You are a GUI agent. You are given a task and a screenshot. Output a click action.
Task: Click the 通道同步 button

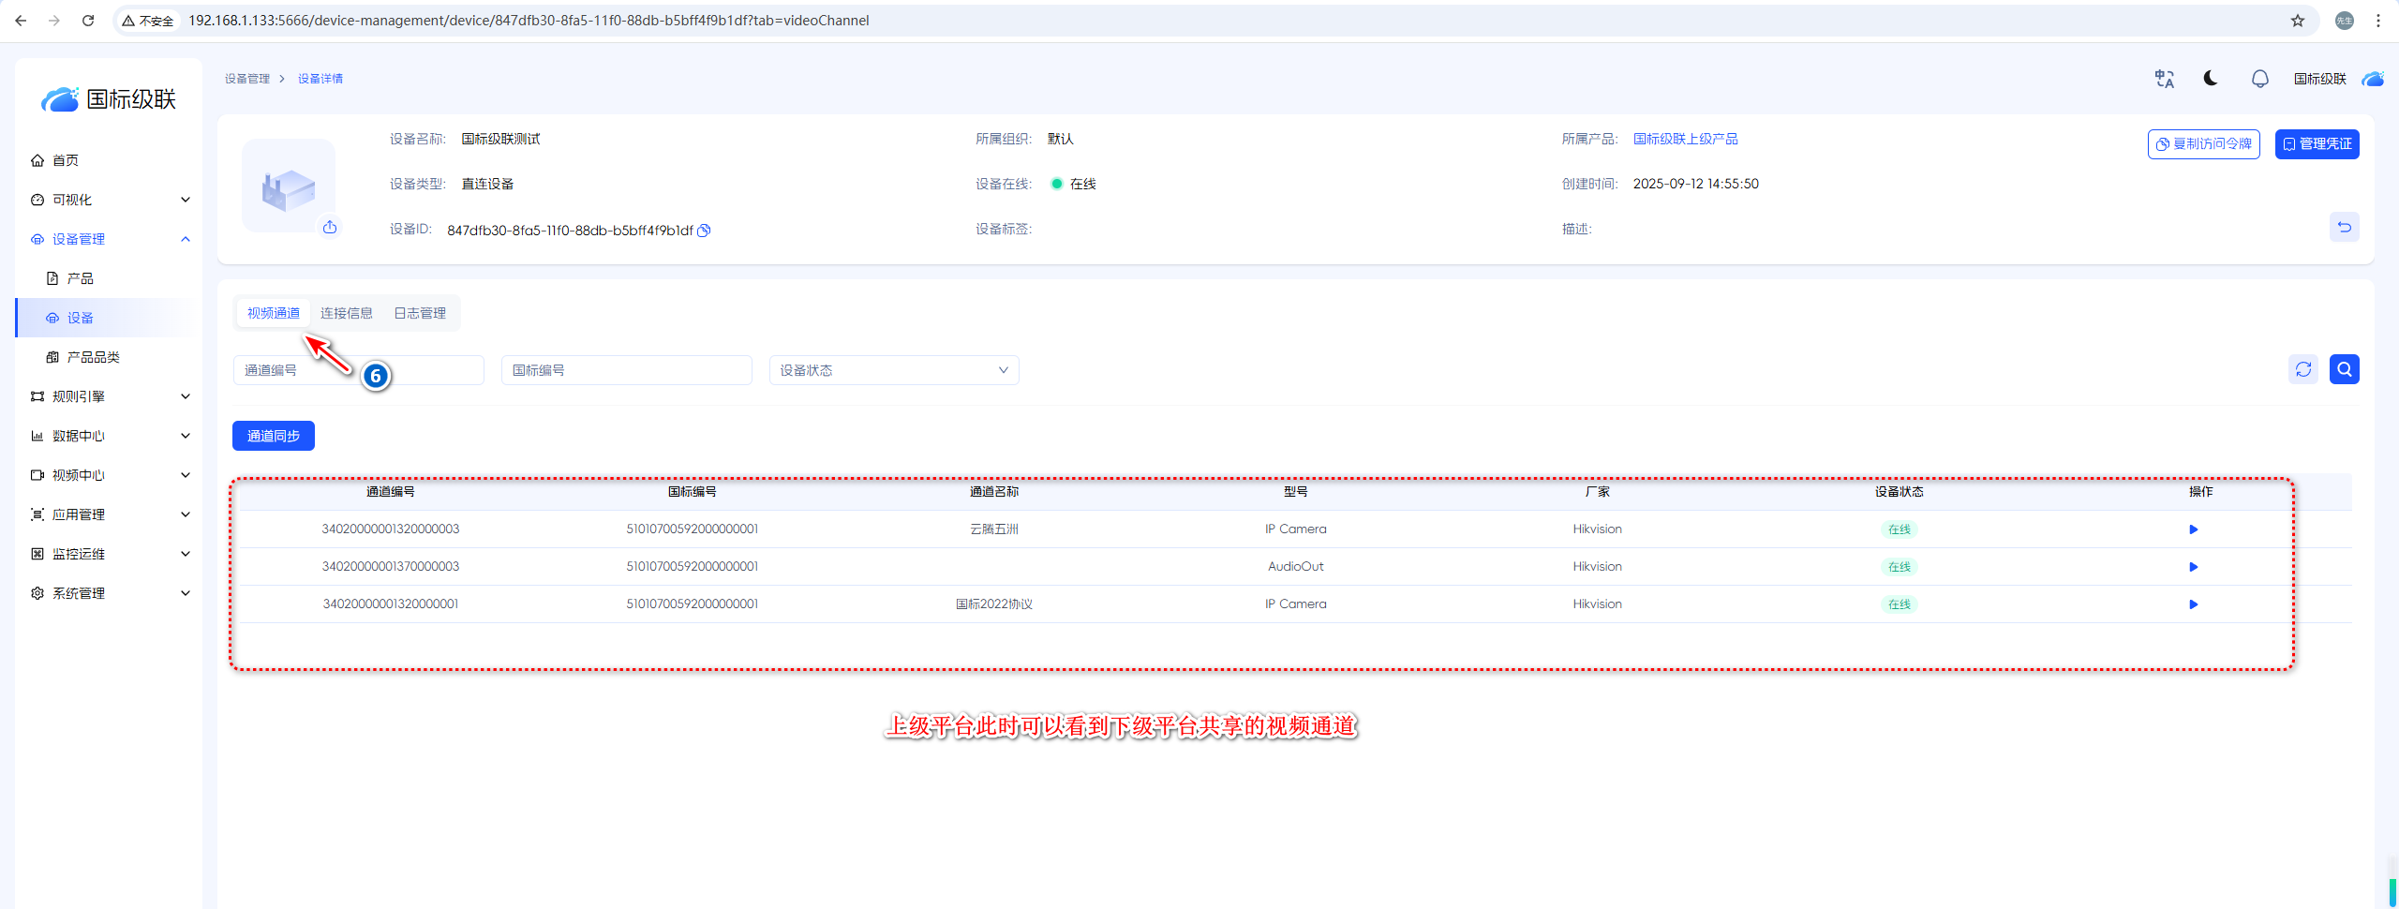tap(274, 436)
